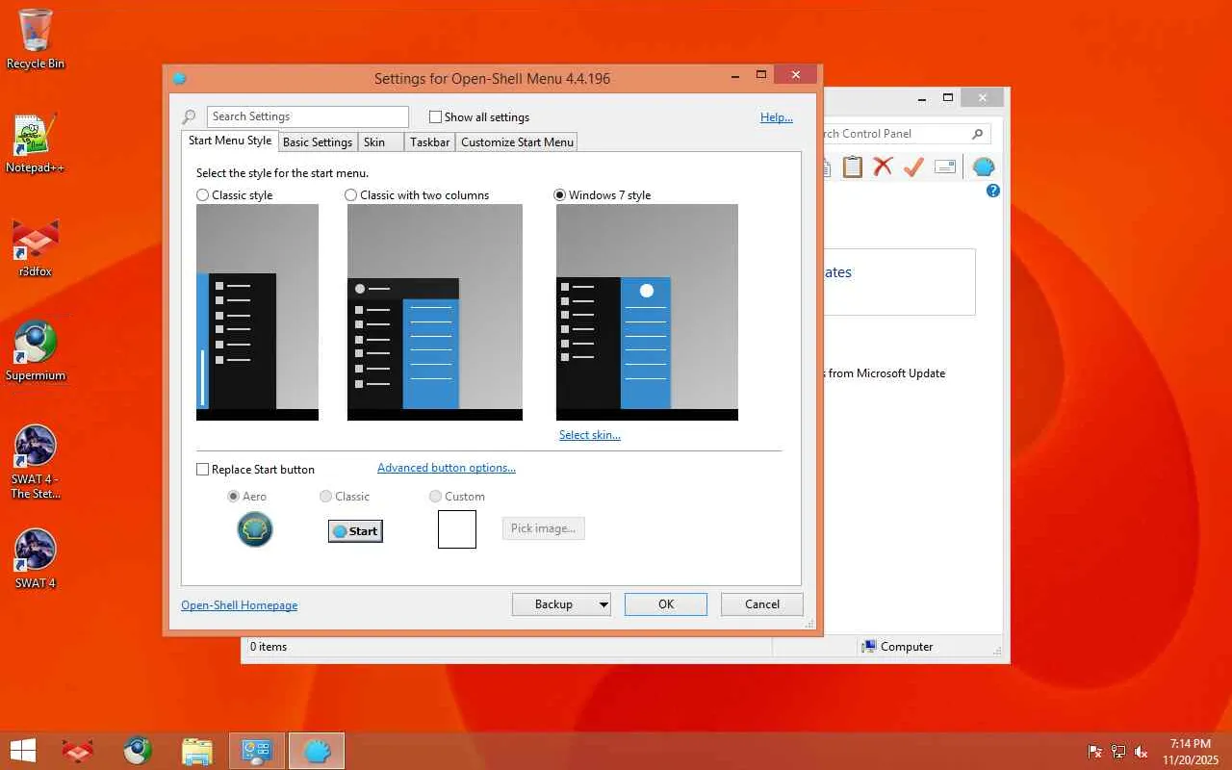Select the plain SWAT 4 desktop shortcut
The height and width of the screenshot is (770, 1232).
[36, 558]
